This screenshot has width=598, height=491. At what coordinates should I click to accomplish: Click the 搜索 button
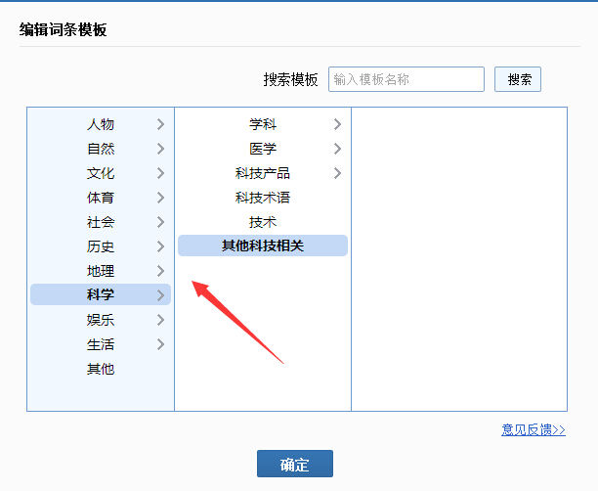pos(518,79)
